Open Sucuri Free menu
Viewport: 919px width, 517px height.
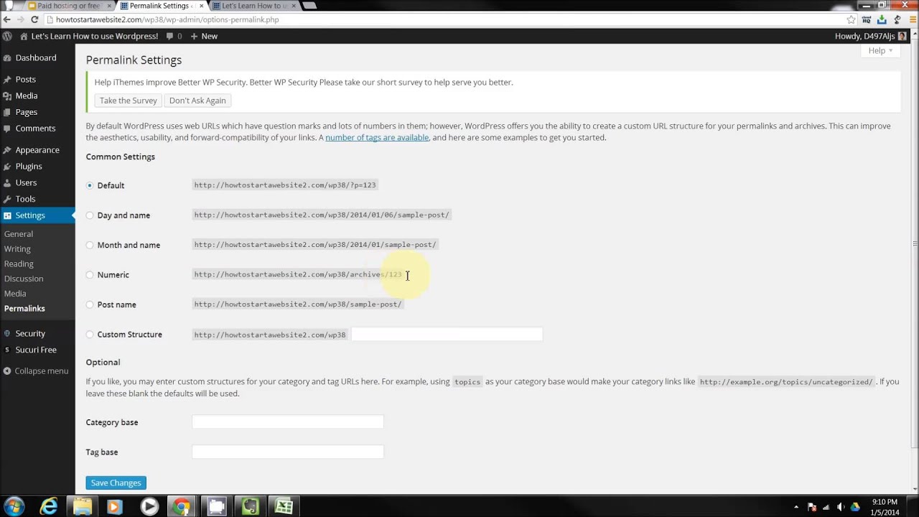tap(36, 350)
